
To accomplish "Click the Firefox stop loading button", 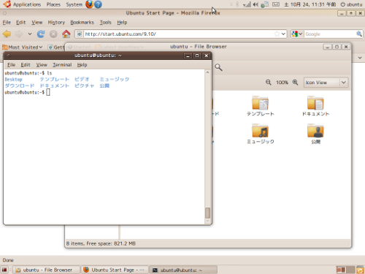I will pos(53,34).
